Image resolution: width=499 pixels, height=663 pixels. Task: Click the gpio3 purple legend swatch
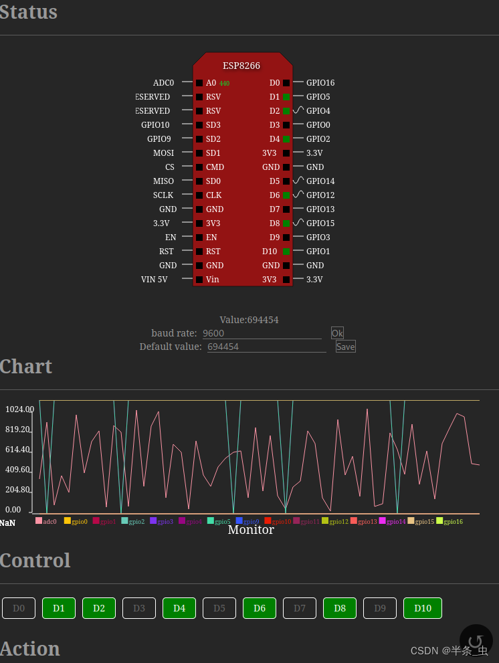click(153, 520)
